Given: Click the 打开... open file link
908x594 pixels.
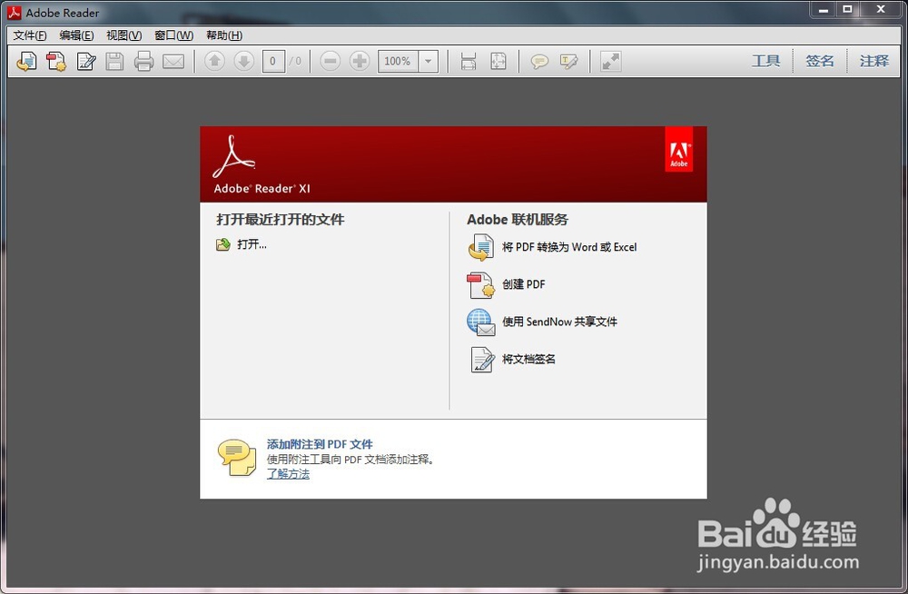Looking at the screenshot, I should tap(252, 244).
